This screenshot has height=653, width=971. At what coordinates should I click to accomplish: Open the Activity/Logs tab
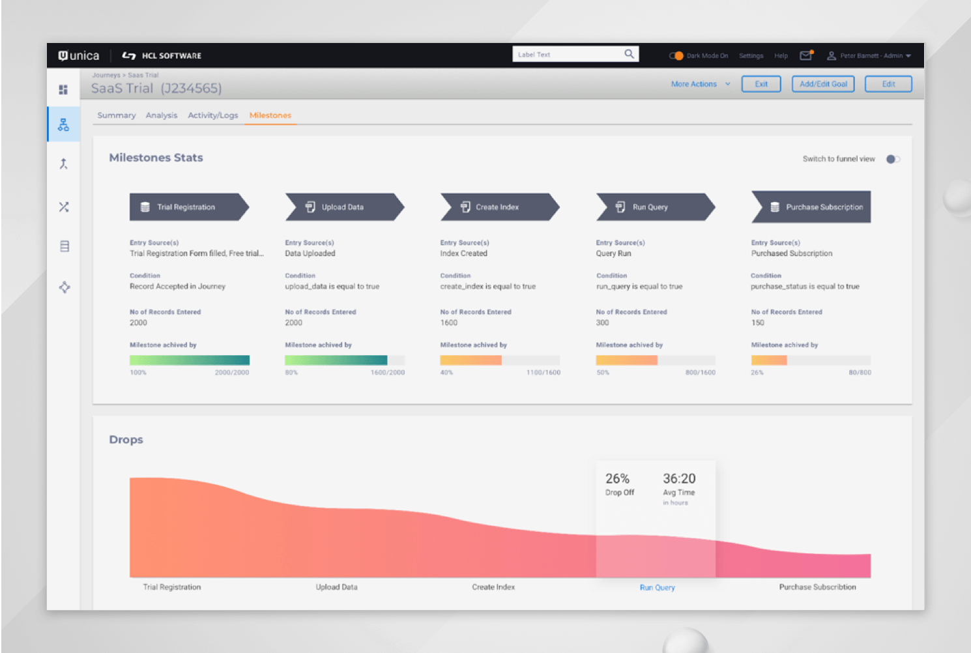[x=212, y=115]
